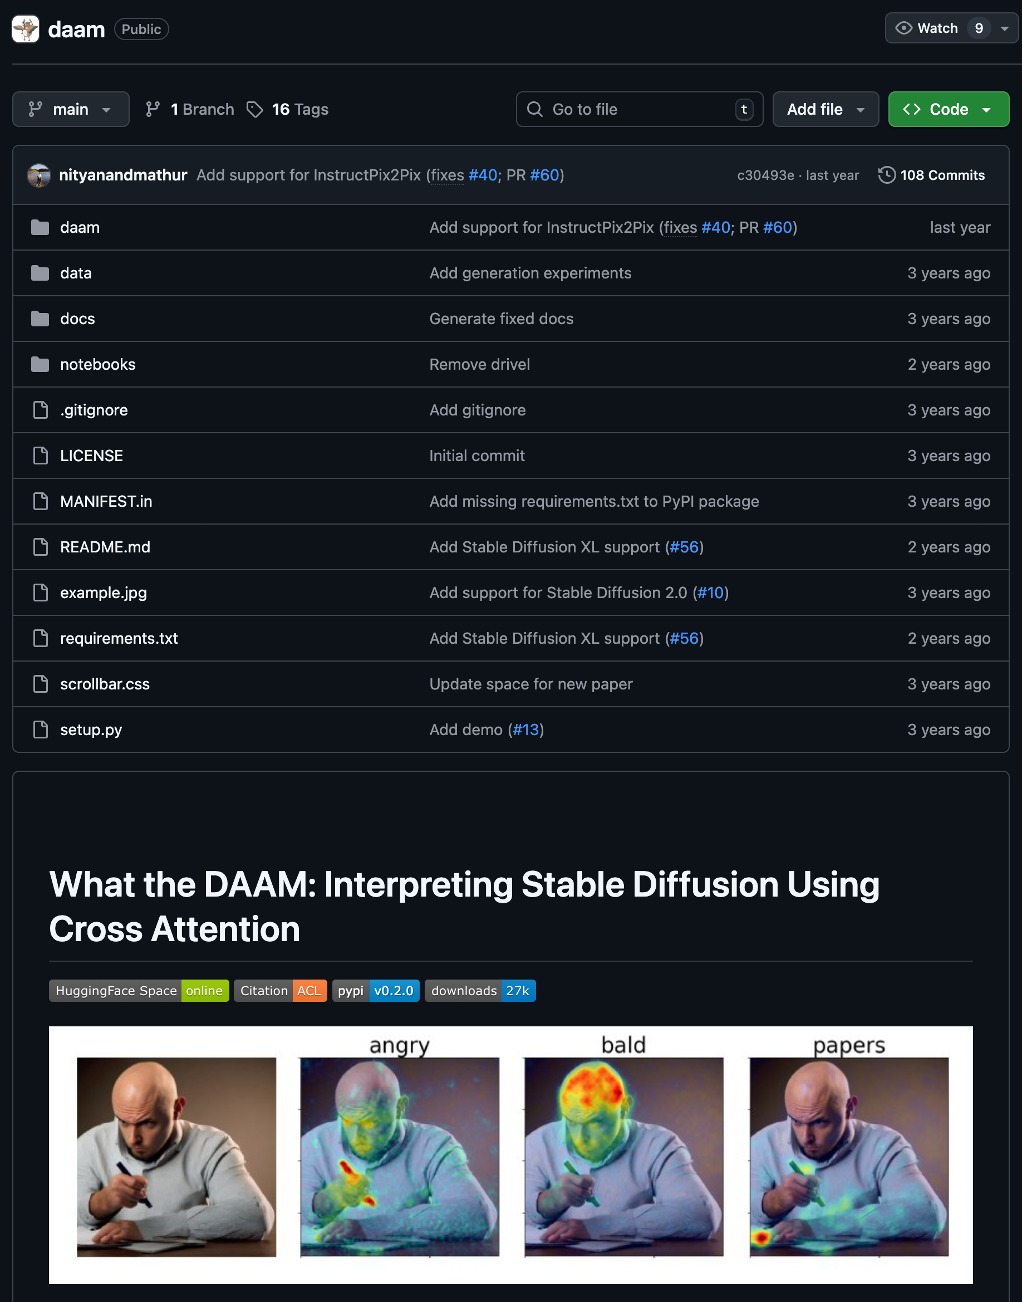Click the file icon next to setup.py
This screenshot has height=1302, width=1022.
point(41,729)
